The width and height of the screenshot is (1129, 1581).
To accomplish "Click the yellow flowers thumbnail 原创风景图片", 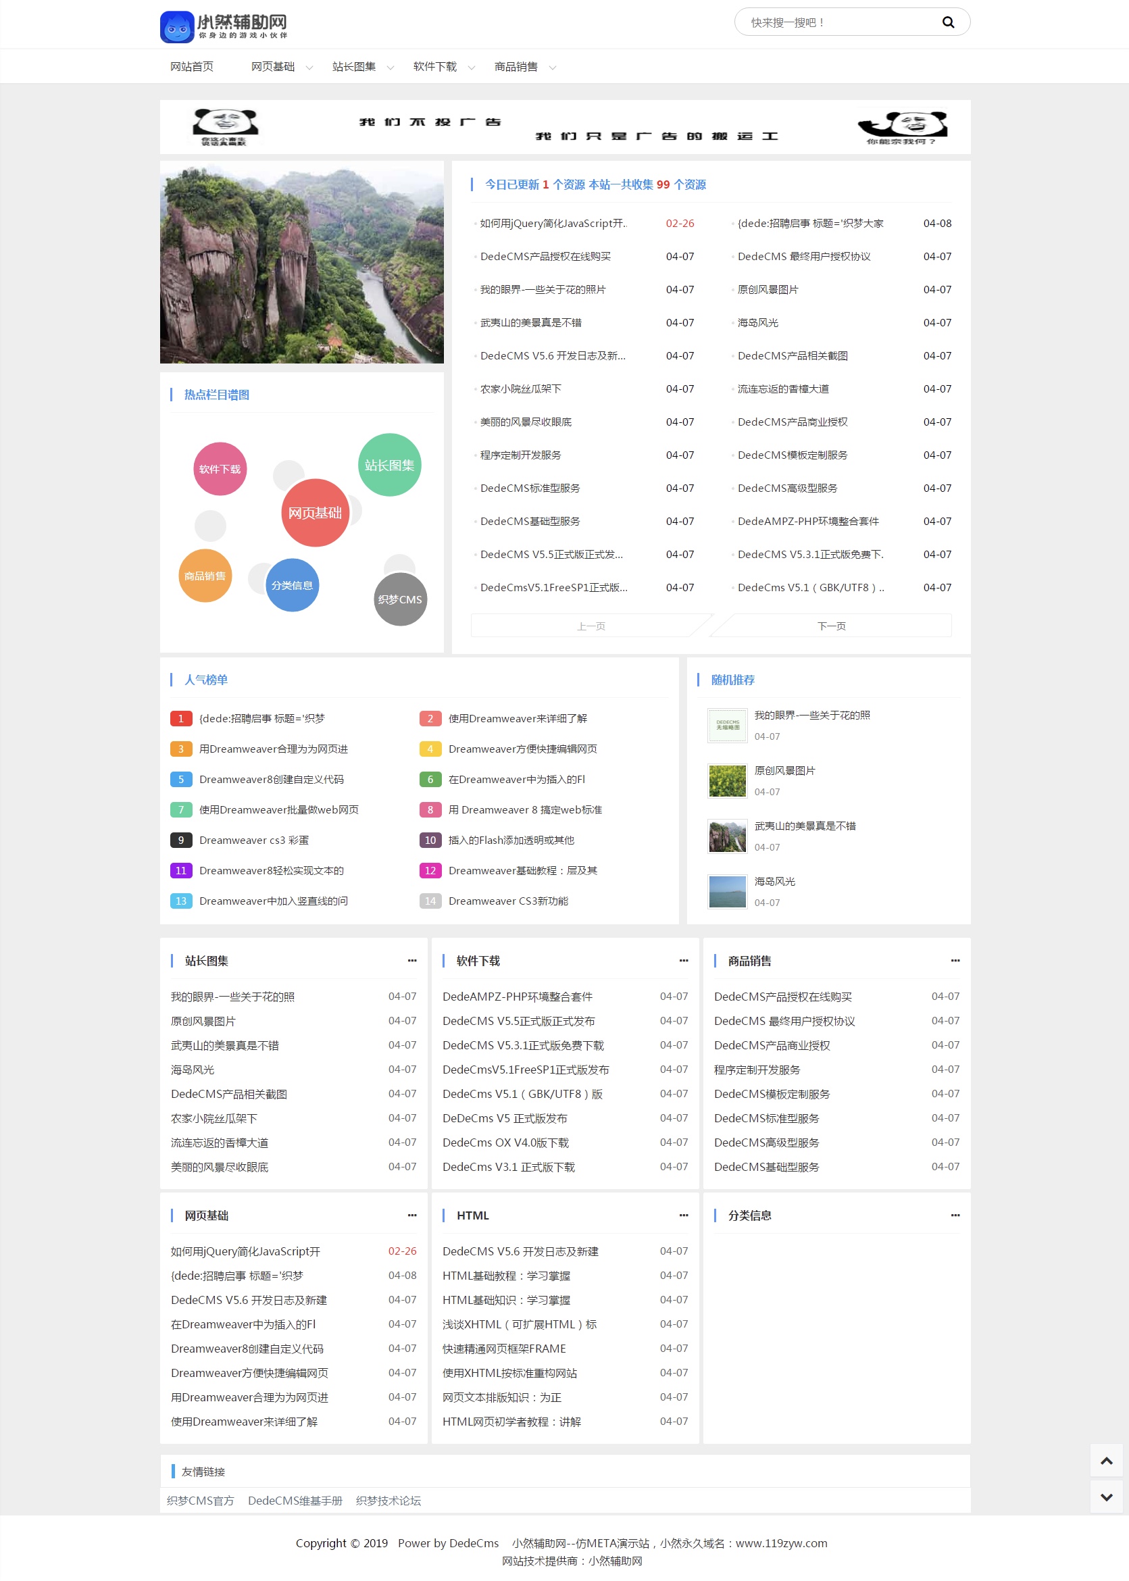I will [727, 781].
